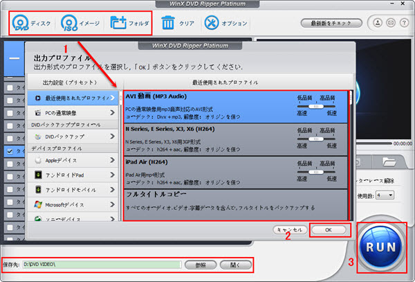Select 最近使用されたプロファイル category
This screenshot has width=415, height=282.
(73, 98)
